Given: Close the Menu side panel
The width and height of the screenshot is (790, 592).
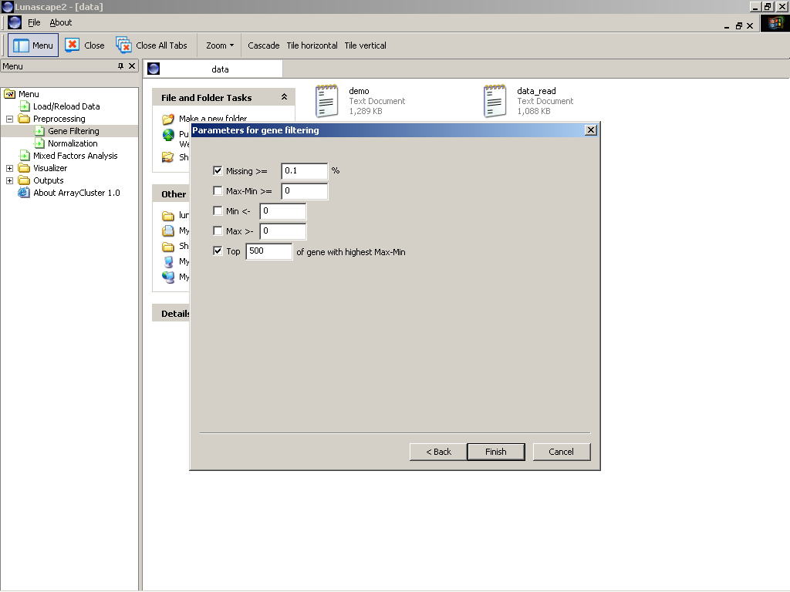Looking at the screenshot, I should 132,66.
